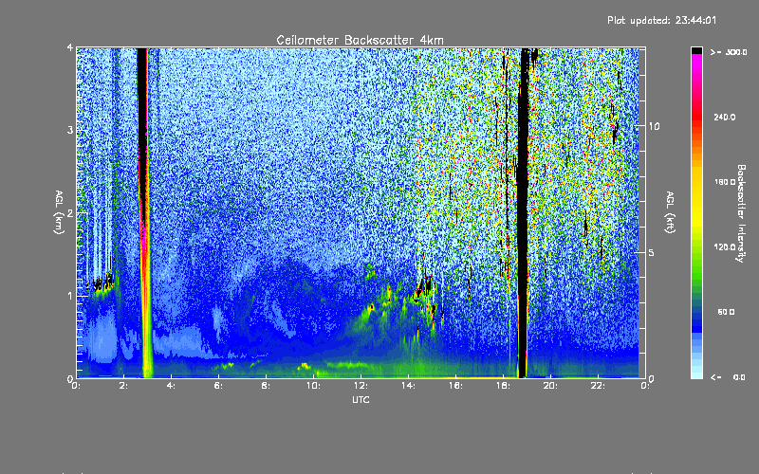
Task: Click the right 'AGL (kft)' axis label
Action: (670, 212)
